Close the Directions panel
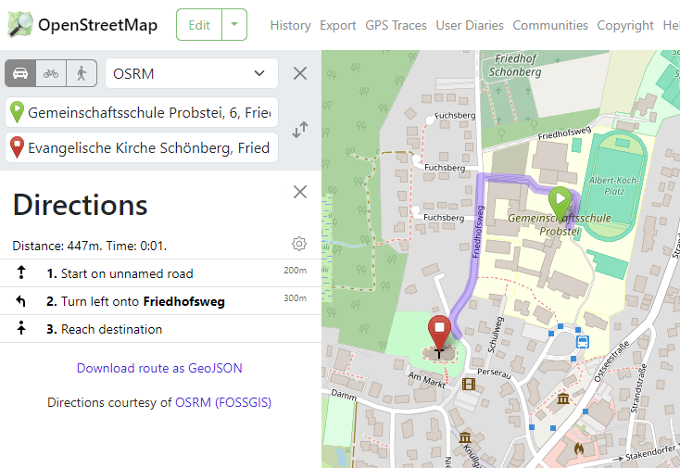 tap(300, 192)
